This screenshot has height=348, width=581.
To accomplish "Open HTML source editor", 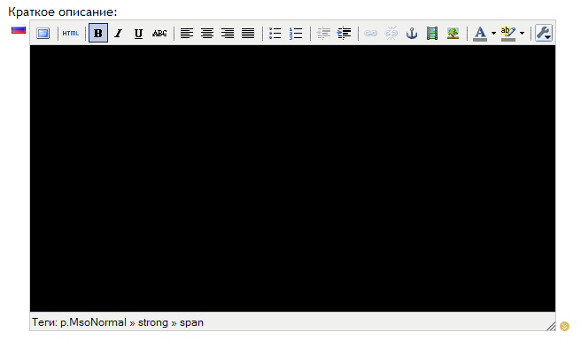I will (x=70, y=33).
